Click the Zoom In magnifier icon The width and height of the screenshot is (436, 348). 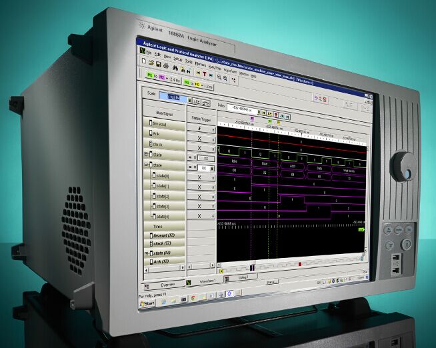(225, 79)
